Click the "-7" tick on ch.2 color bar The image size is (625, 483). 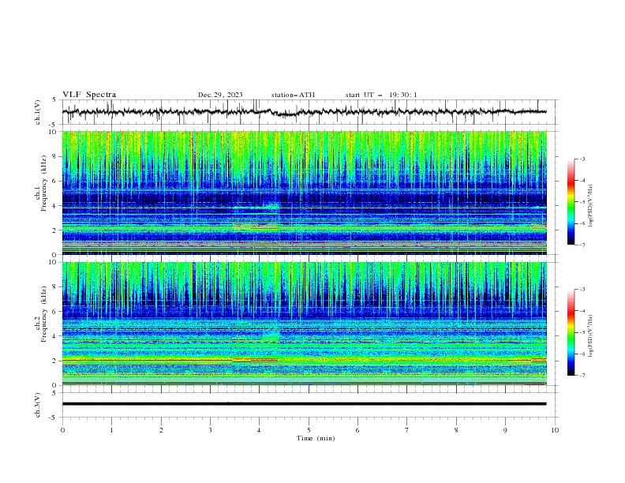click(582, 376)
